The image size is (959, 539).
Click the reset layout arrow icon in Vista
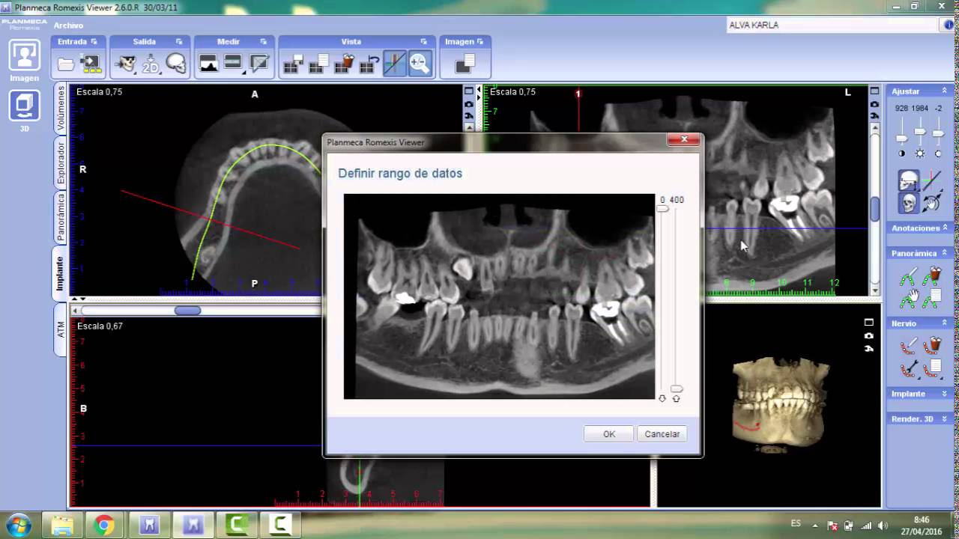(x=369, y=64)
